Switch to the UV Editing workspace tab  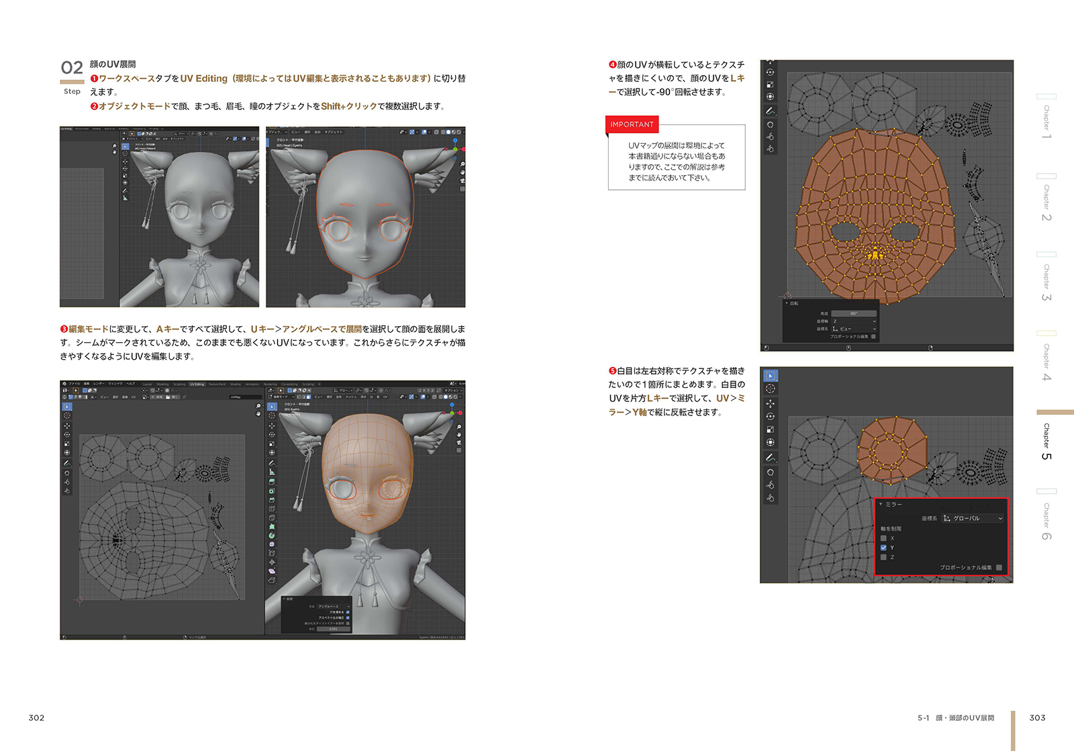pyautogui.click(x=197, y=384)
